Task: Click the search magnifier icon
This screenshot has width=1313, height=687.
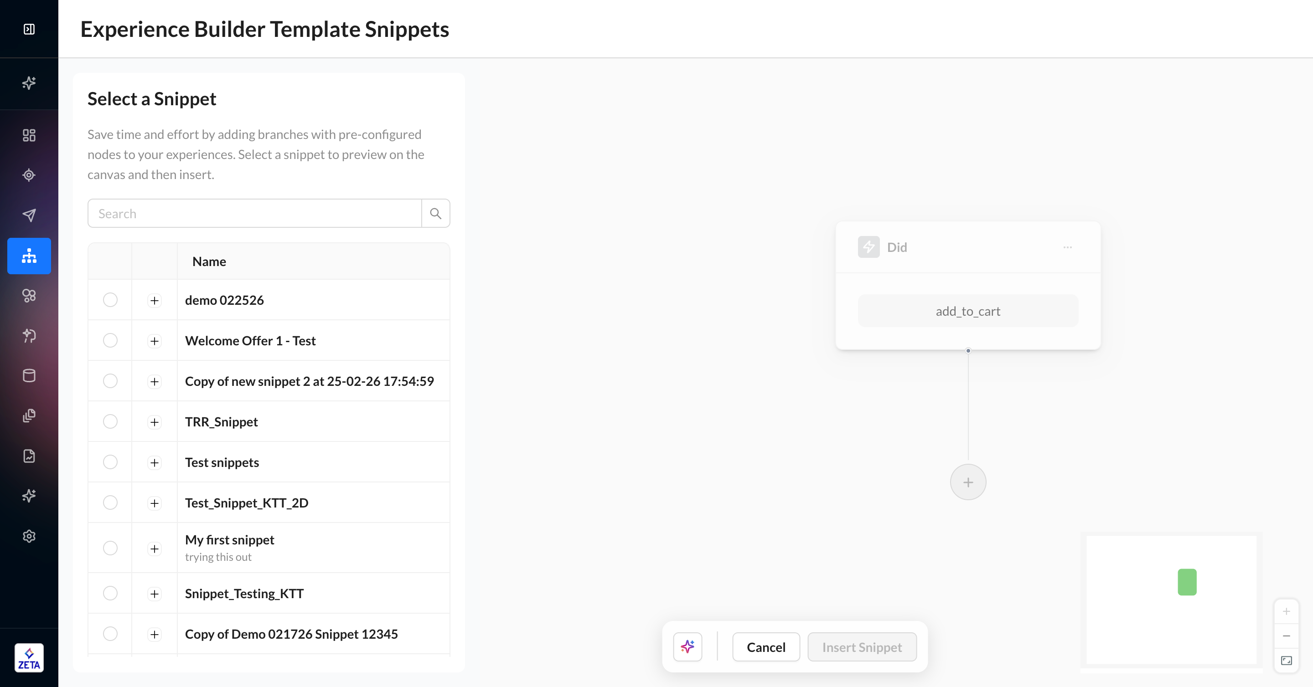Action: (x=435, y=213)
